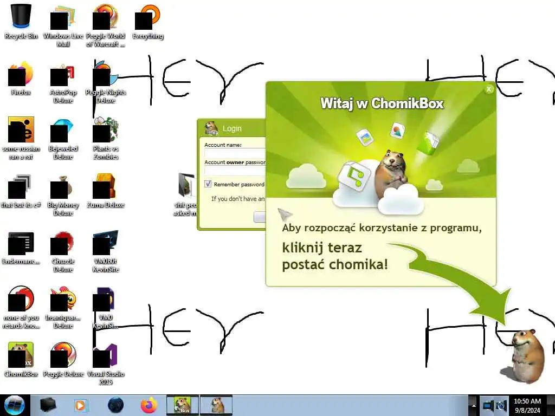
Task: Click the hamster character on the desktop
Action: coord(527,356)
